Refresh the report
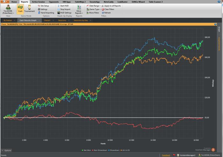The width and height of the screenshot is (223, 157). click(x=106, y=13)
